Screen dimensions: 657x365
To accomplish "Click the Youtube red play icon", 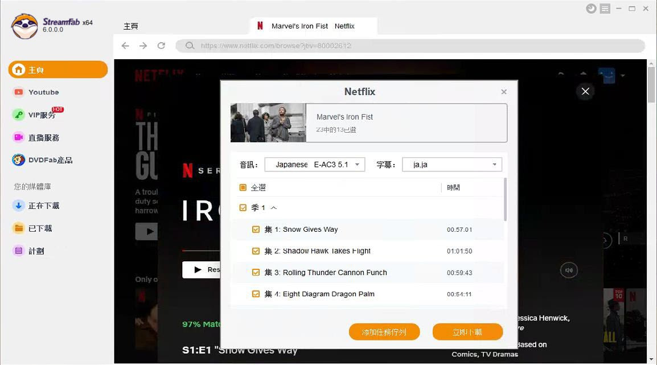I will pyautogui.click(x=18, y=92).
